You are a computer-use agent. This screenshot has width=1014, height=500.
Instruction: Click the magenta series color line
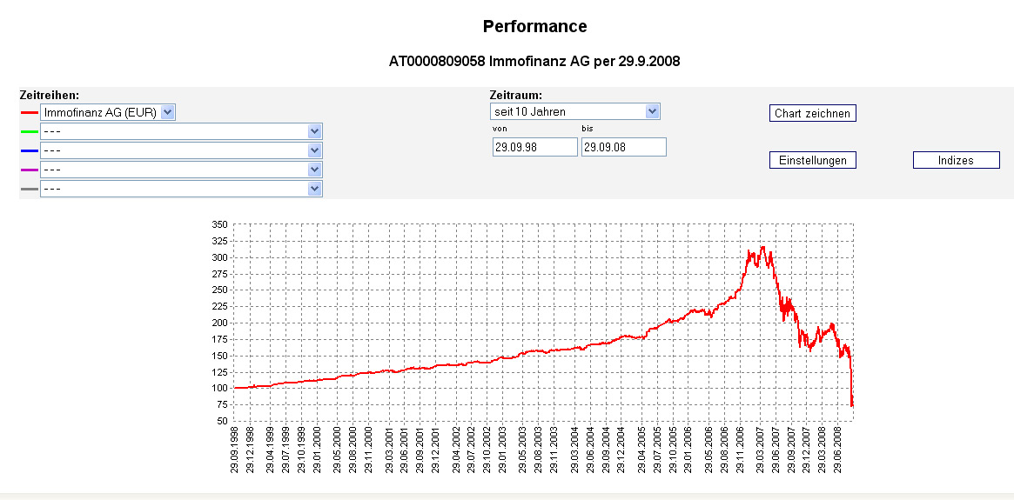tap(29, 170)
